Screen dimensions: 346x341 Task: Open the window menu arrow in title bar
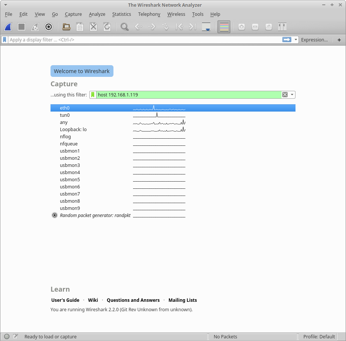(6, 5)
